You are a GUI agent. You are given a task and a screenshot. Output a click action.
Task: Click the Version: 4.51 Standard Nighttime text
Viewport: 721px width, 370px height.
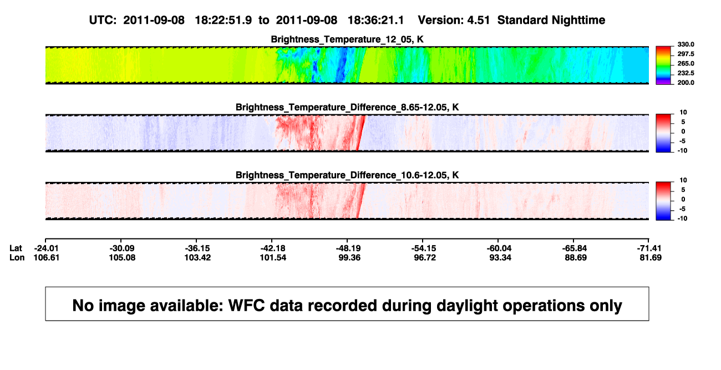tap(511, 20)
